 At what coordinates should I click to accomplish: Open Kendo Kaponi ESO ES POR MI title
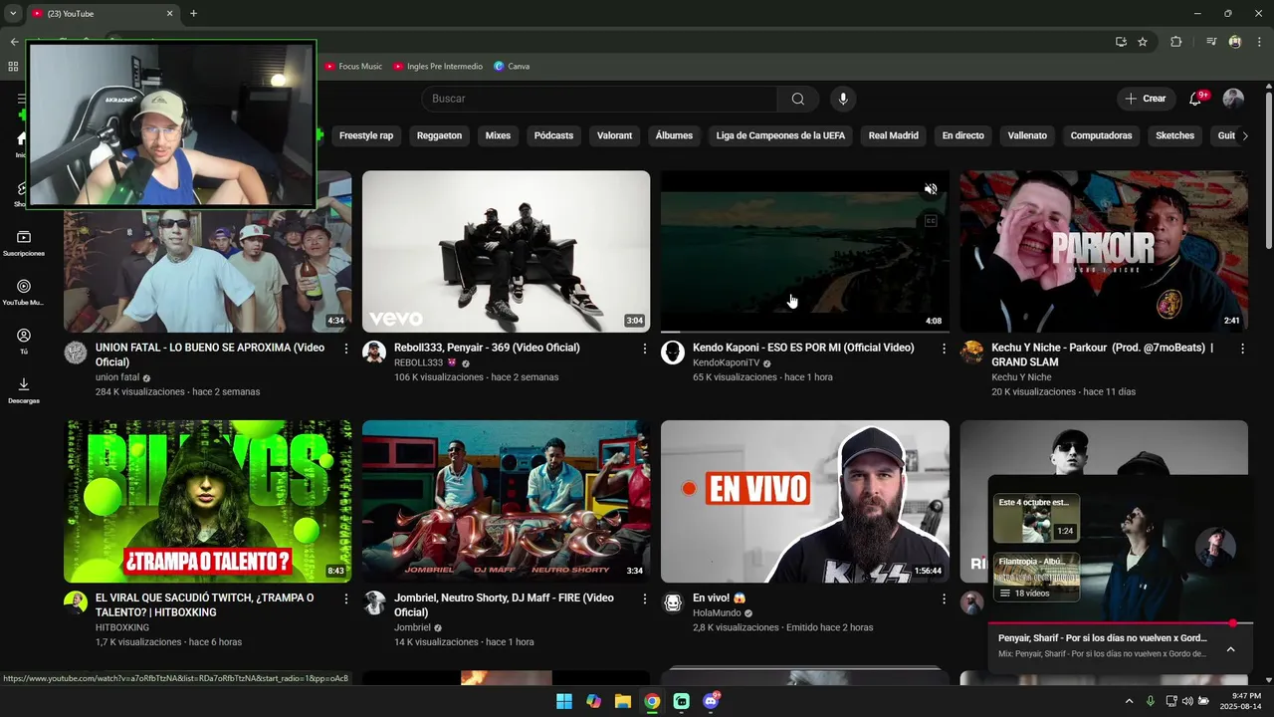[803, 348]
